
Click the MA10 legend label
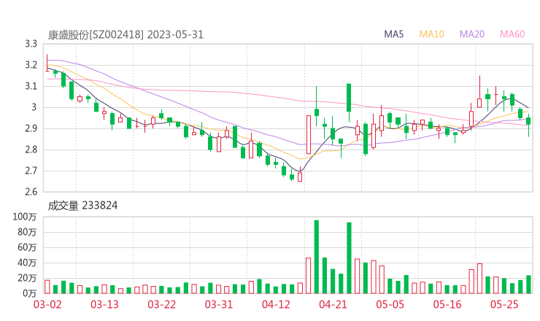point(431,34)
